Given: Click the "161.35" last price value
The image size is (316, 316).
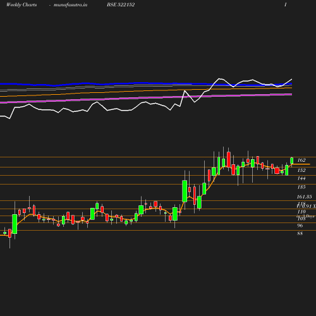Looking at the screenshot, I should (x=304, y=197).
